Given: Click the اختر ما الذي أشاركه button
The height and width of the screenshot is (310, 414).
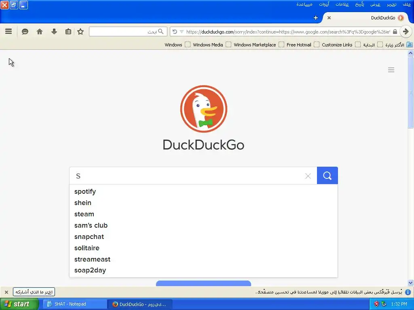Looking at the screenshot, I should pos(34,292).
